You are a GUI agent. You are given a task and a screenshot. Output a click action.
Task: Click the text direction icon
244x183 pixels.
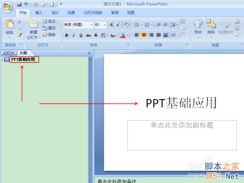pos(183,21)
